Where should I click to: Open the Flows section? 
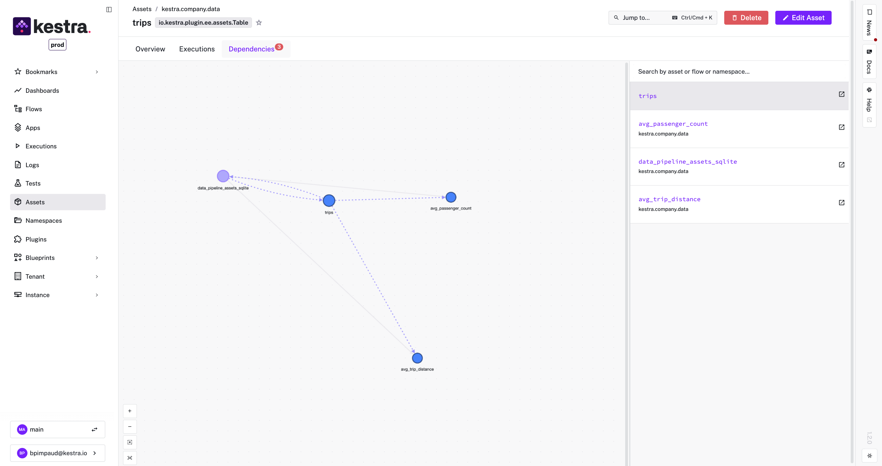pos(33,109)
